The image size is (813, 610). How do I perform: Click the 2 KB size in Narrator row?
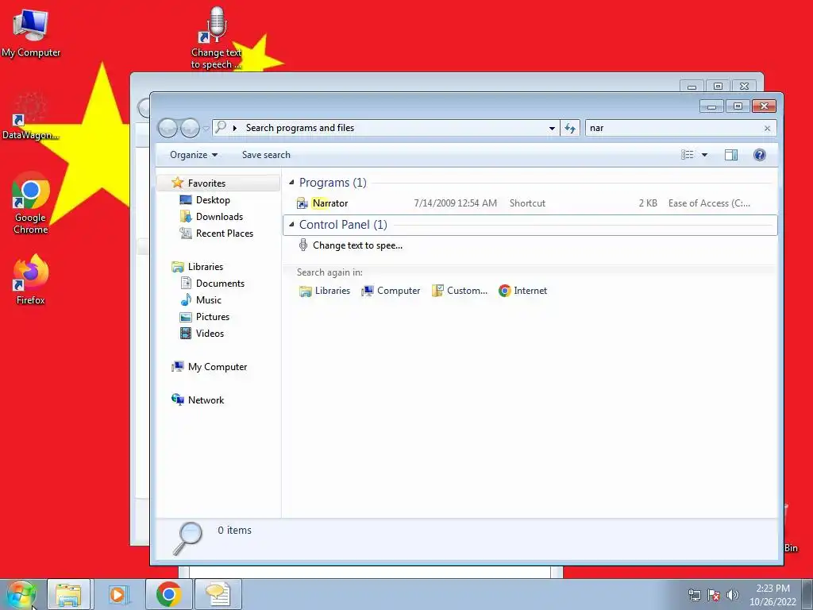(x=648, y=203)
